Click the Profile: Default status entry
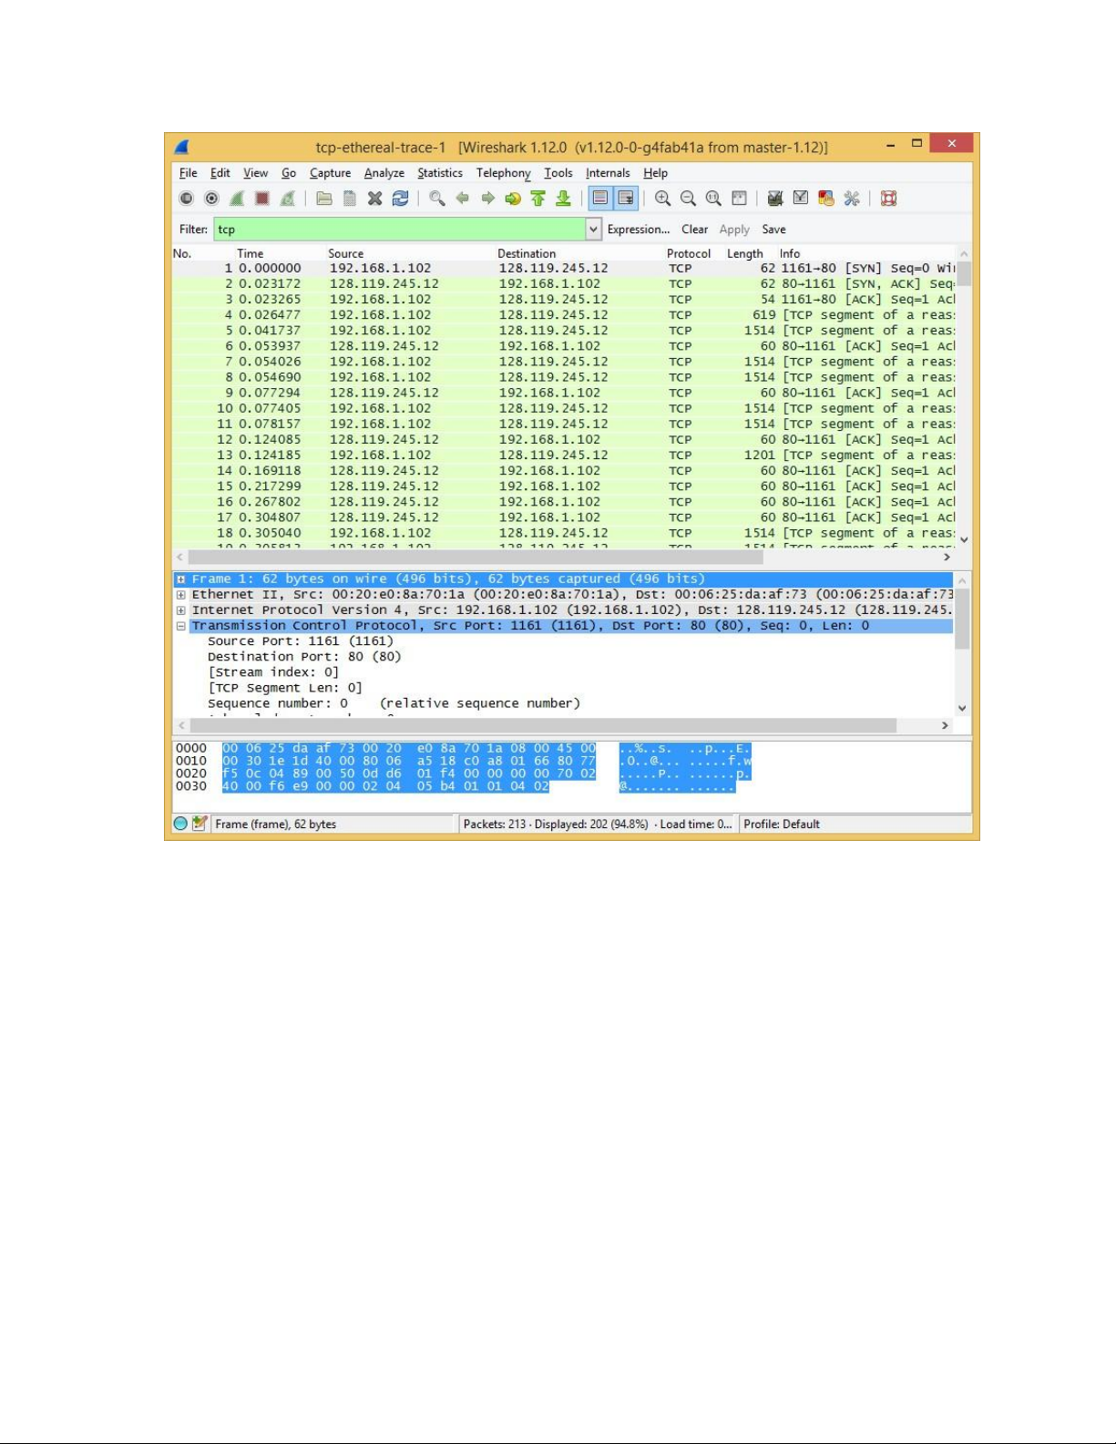Screen dimensions: 1116x1444 point(782,824)
